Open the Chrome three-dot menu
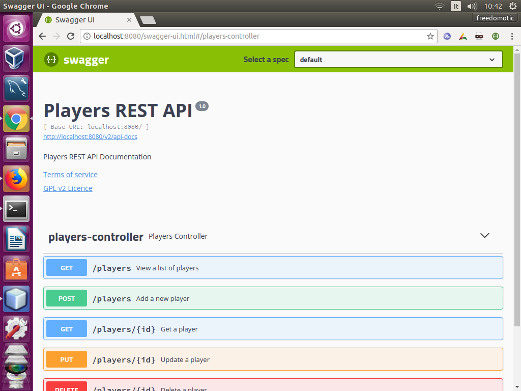This screenshot has height=391, width=521. [x=512, y=36]
